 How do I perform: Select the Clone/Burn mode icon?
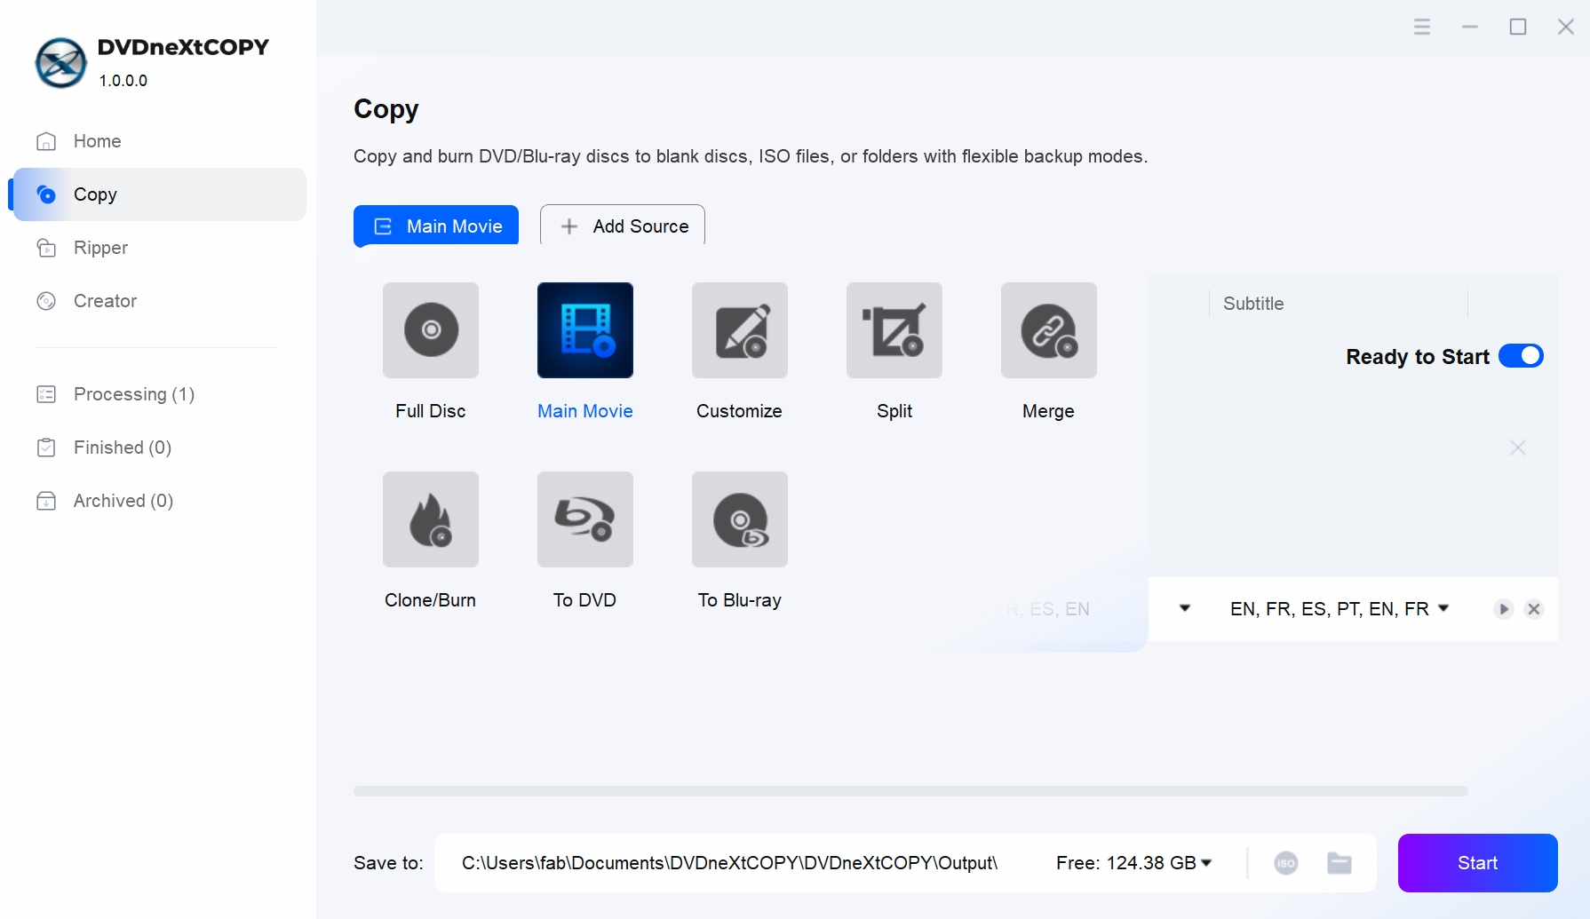pos(431,519)
